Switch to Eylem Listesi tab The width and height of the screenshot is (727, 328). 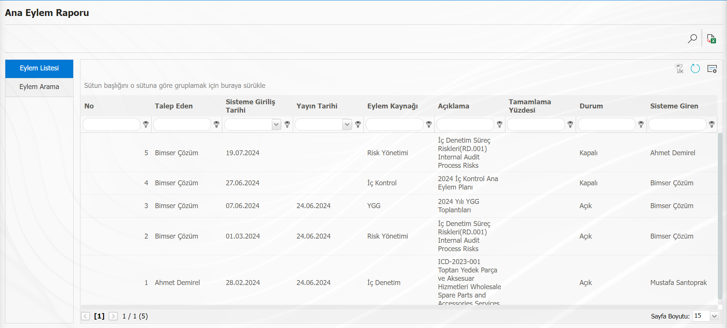point(39,68)
